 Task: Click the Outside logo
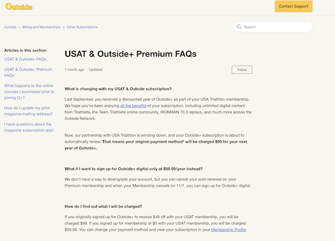[18, 6]
